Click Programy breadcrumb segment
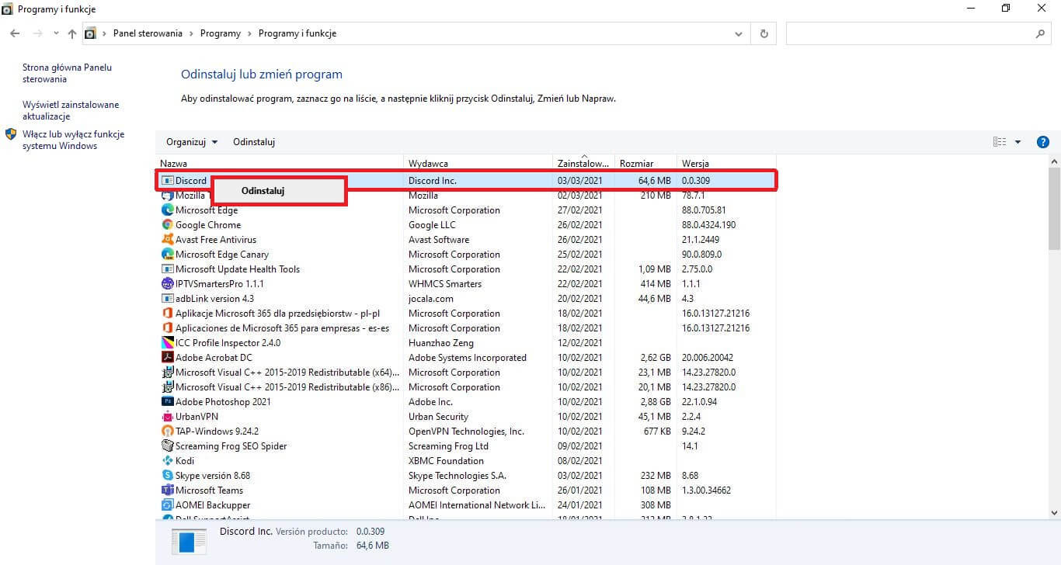 [220, 34]
